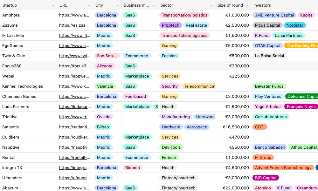This screenshot has height=191, width=318.
Task: Click the La Bolsa Social investor tag
Action: tap(269, 56)
